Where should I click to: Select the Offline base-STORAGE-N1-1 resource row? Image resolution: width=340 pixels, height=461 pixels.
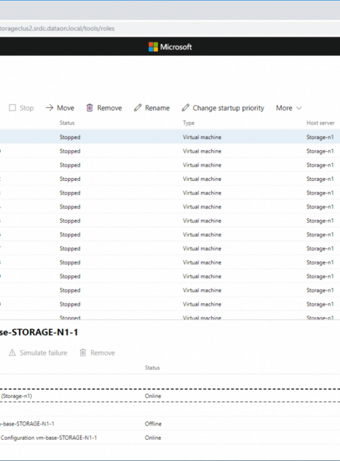[x=170, y=423]
